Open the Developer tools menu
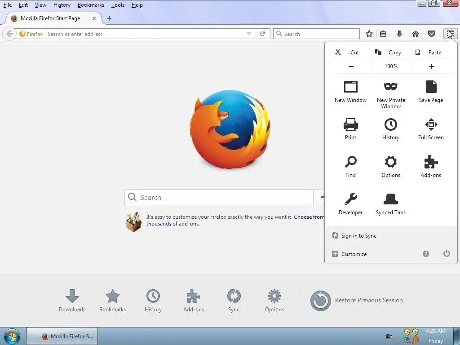The width and height of the screenshot is (460, 345). (350, 204)
